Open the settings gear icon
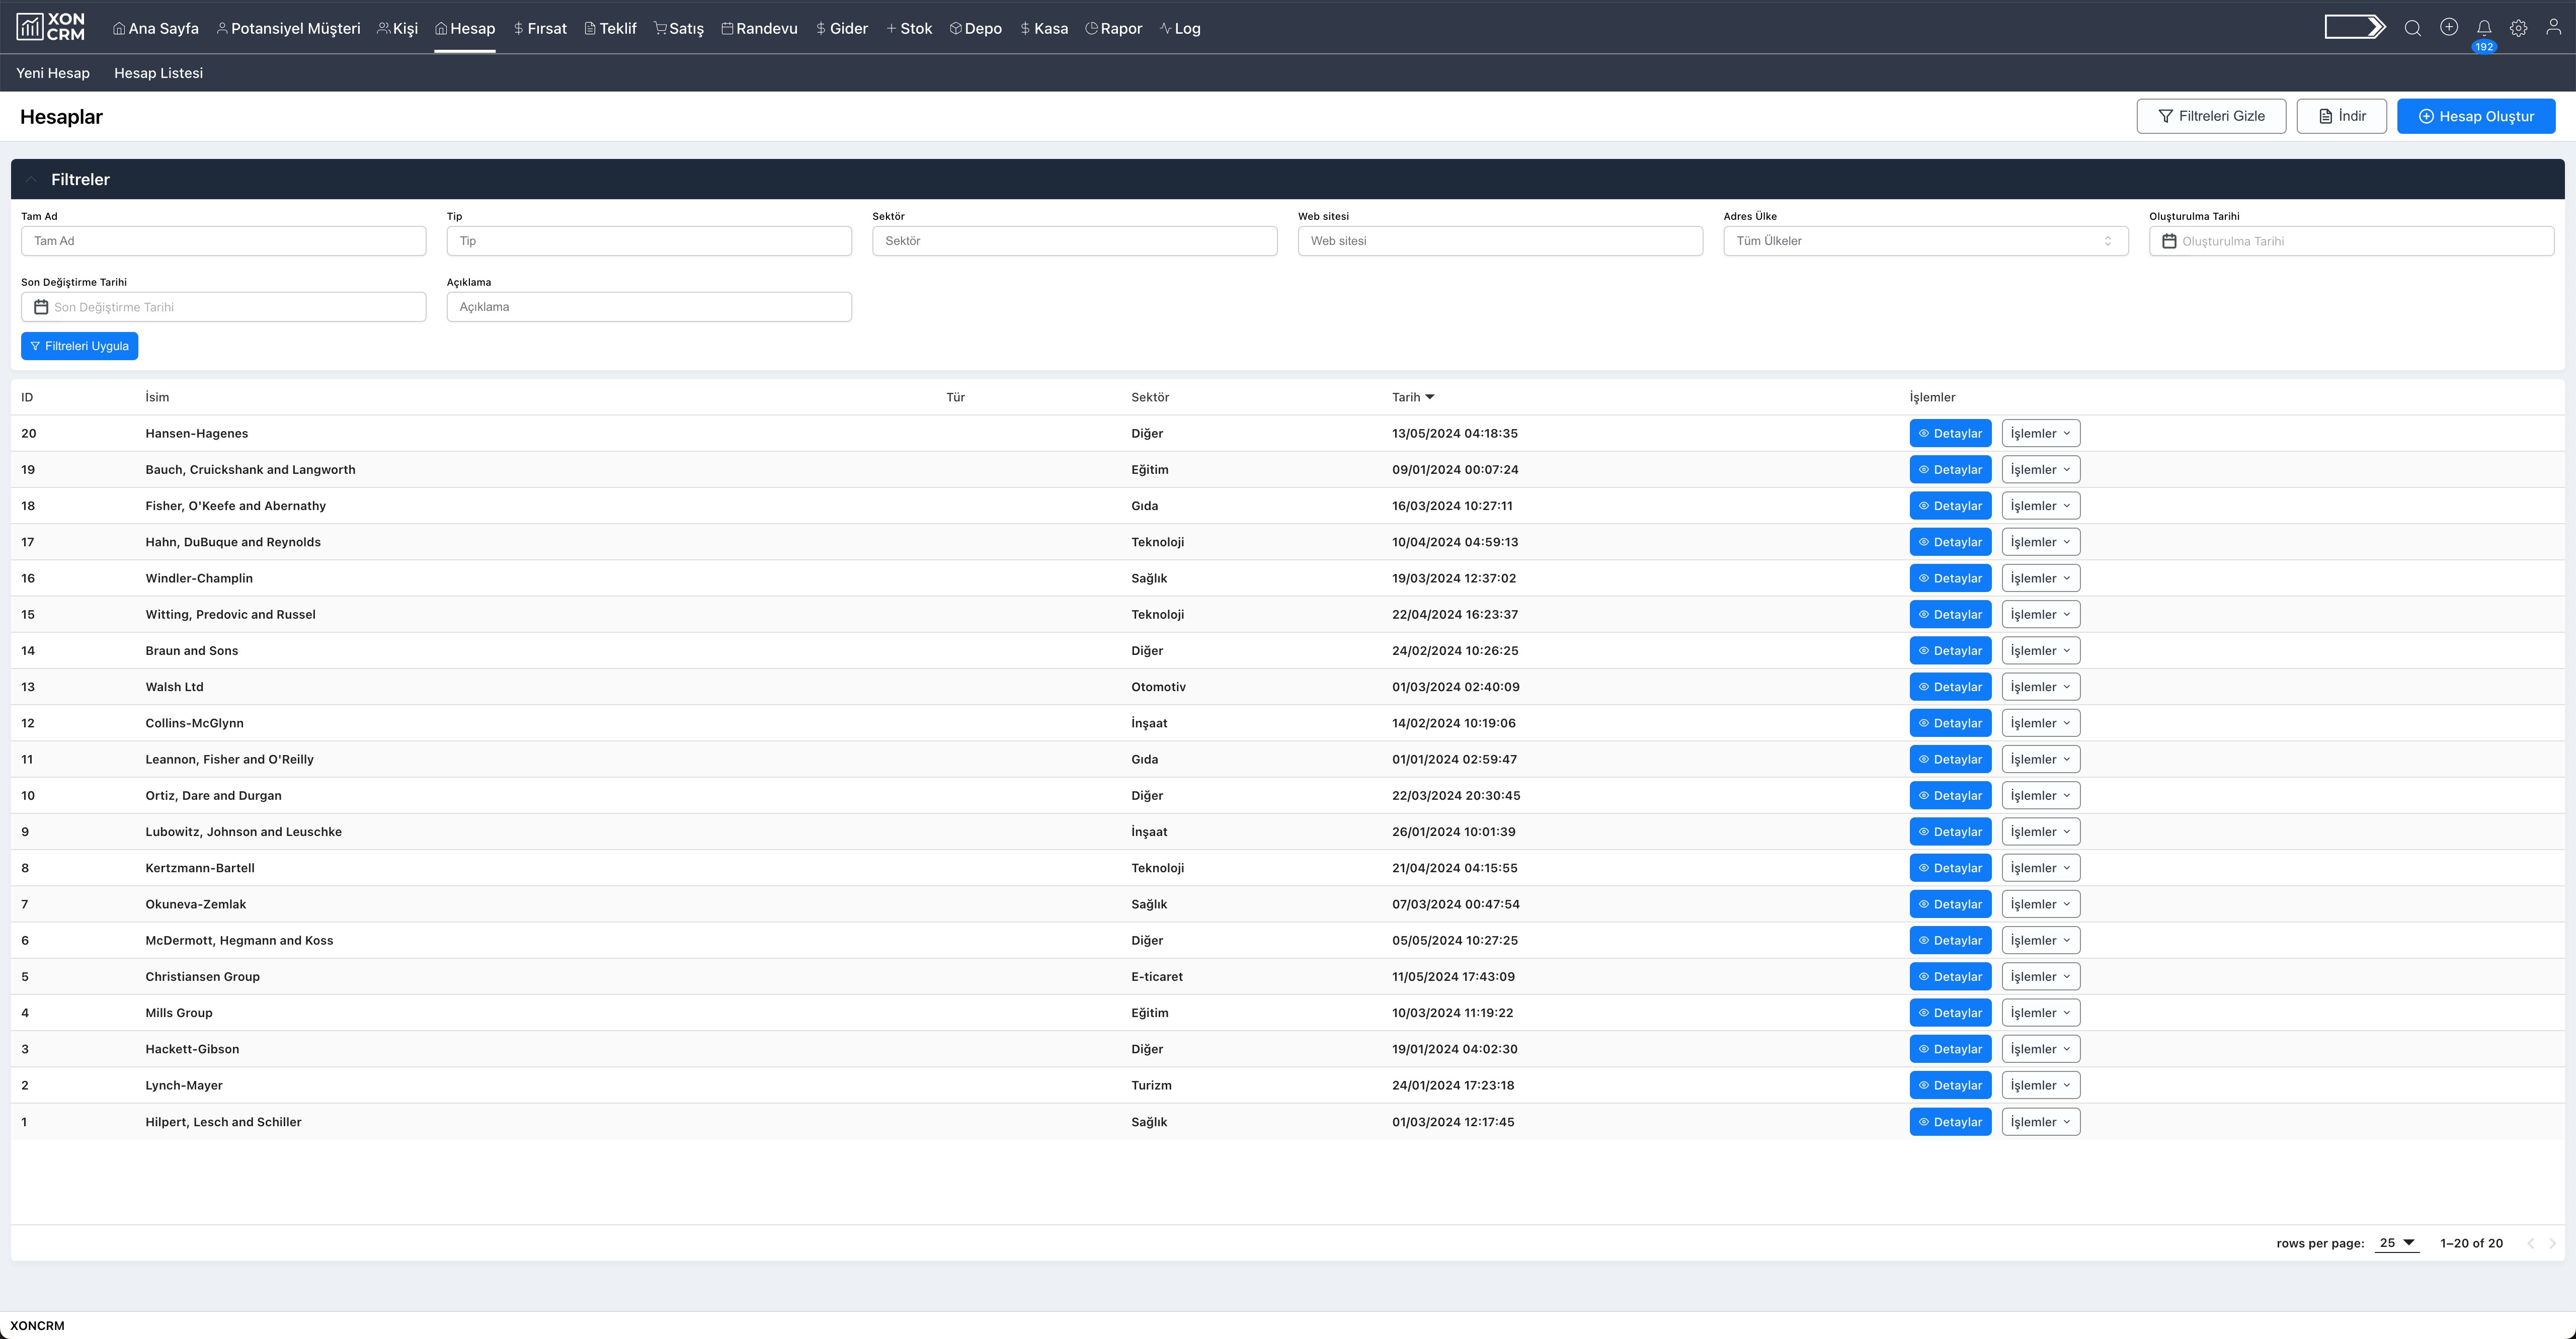This screenshot has height=1339, width=2576. pos(2518,28)
